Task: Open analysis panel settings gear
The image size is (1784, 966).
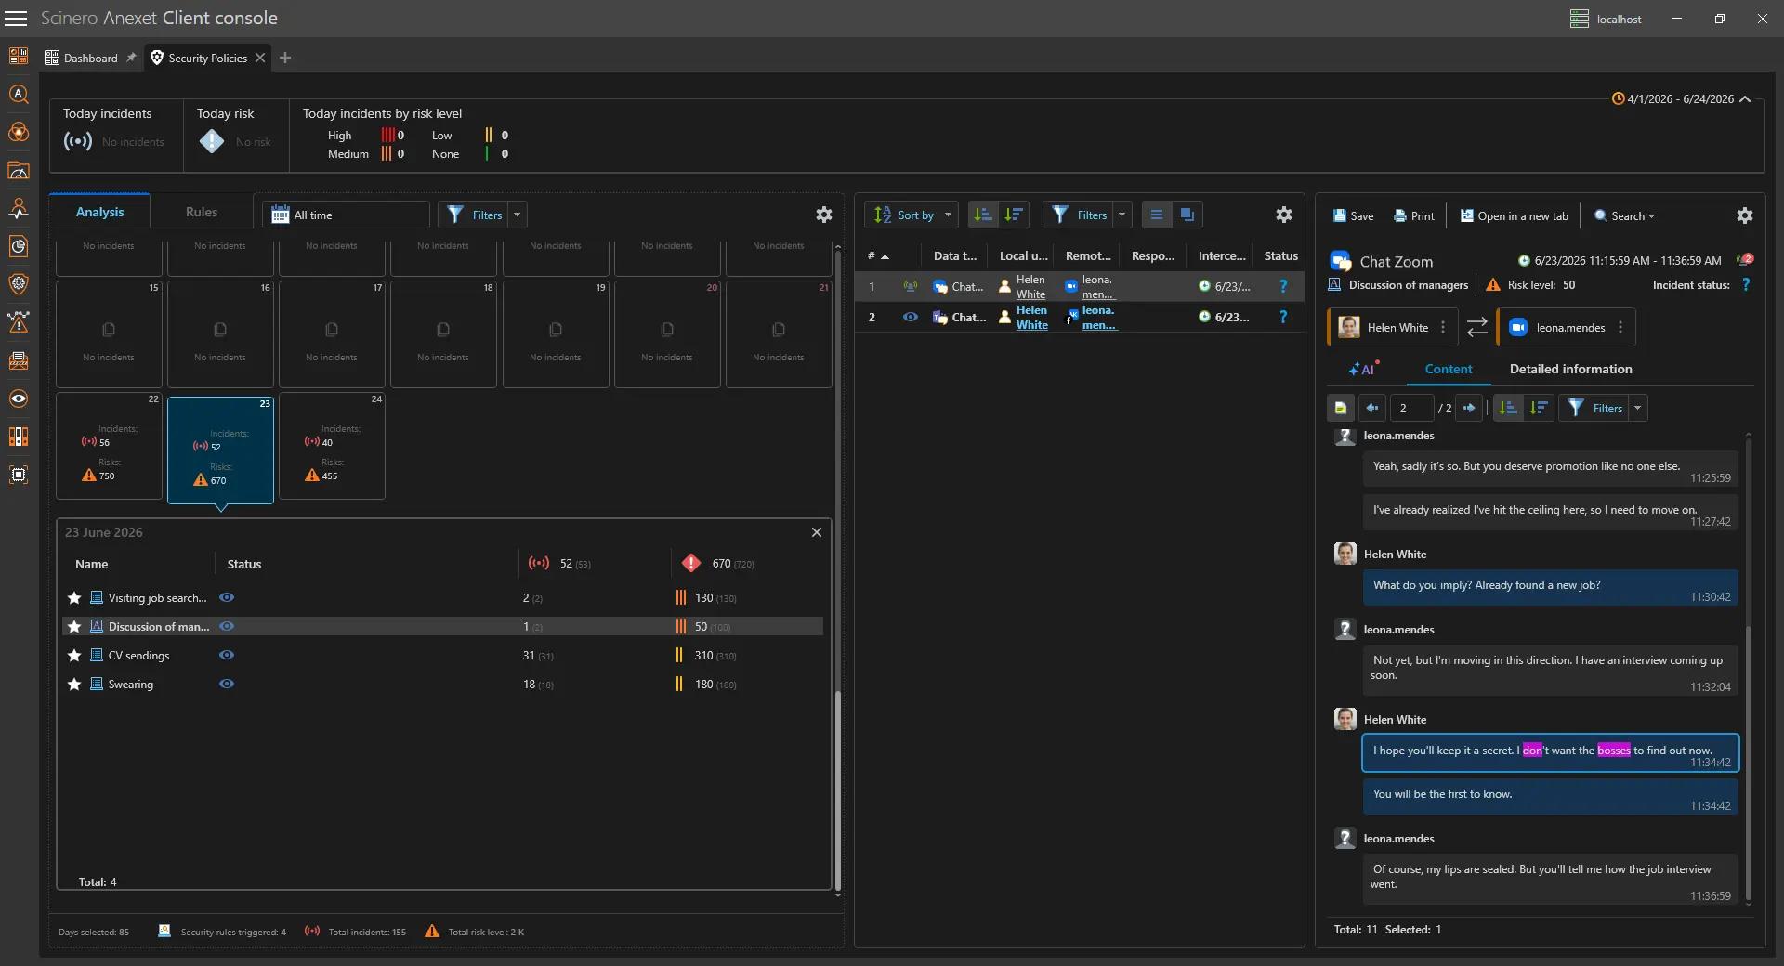Action: [824, 215]
